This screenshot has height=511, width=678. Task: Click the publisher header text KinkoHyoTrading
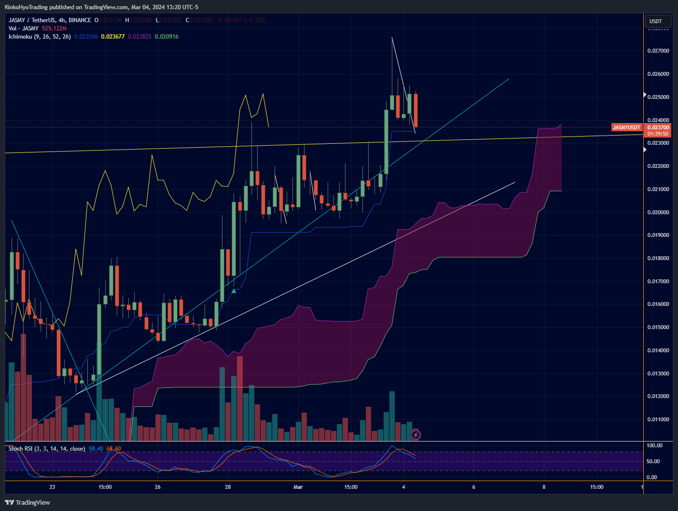(27, 7)
